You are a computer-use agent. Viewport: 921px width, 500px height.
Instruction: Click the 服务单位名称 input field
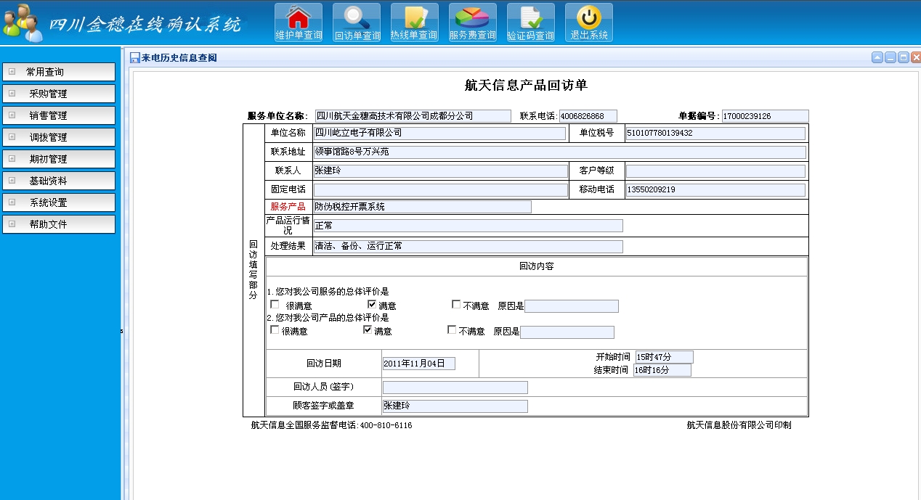tap(413, 116)
